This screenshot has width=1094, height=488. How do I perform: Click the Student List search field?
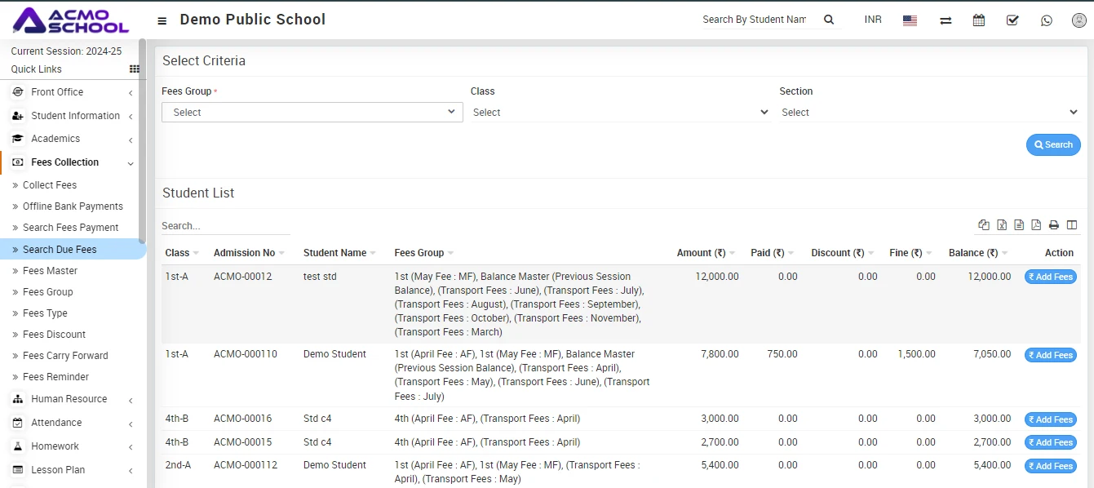click(225, 226)
